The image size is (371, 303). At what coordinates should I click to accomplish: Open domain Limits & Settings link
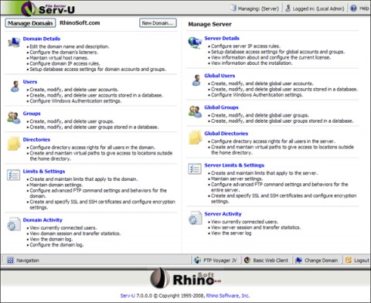pos(44,172)
